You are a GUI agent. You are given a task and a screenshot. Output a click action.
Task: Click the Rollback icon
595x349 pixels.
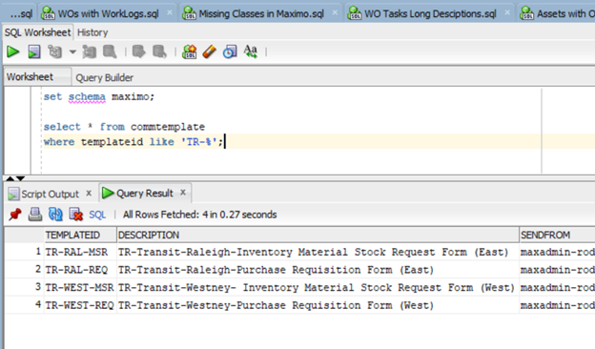tap(159, 51)
